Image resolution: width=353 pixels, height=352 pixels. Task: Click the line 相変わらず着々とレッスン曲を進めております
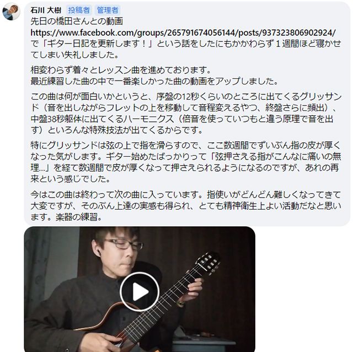[121, 70]
